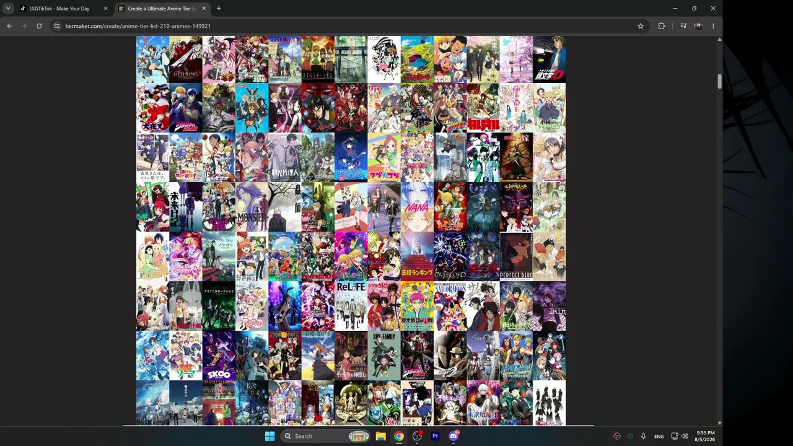Close the TikTok tab
This screenshot has height=446, width=793.
coord(105,9)
